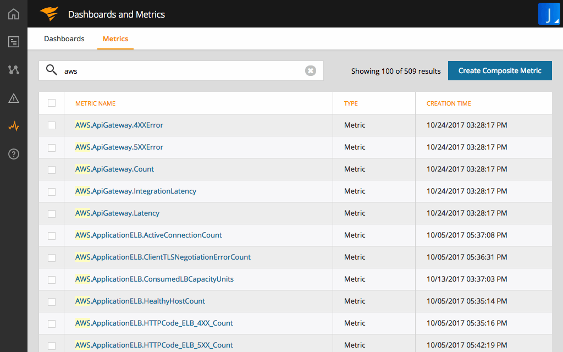Select the node map icon in the sidebar
563x352 pixels.
pos(13,70)
